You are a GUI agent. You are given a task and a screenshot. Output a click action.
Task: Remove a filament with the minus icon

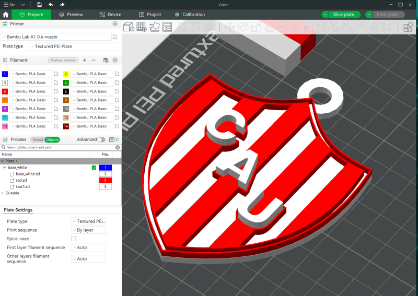(94, 60)
